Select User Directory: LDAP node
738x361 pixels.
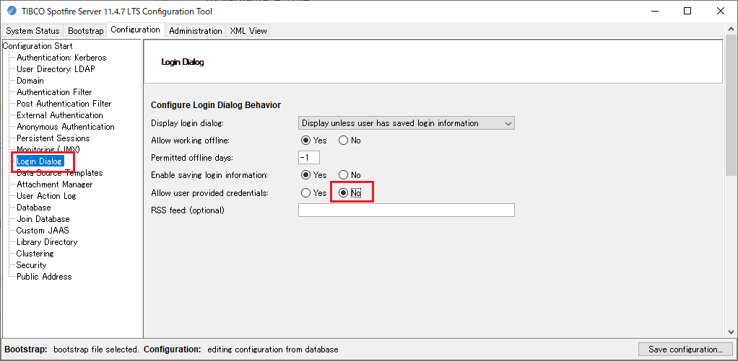(x=56, y=69)
